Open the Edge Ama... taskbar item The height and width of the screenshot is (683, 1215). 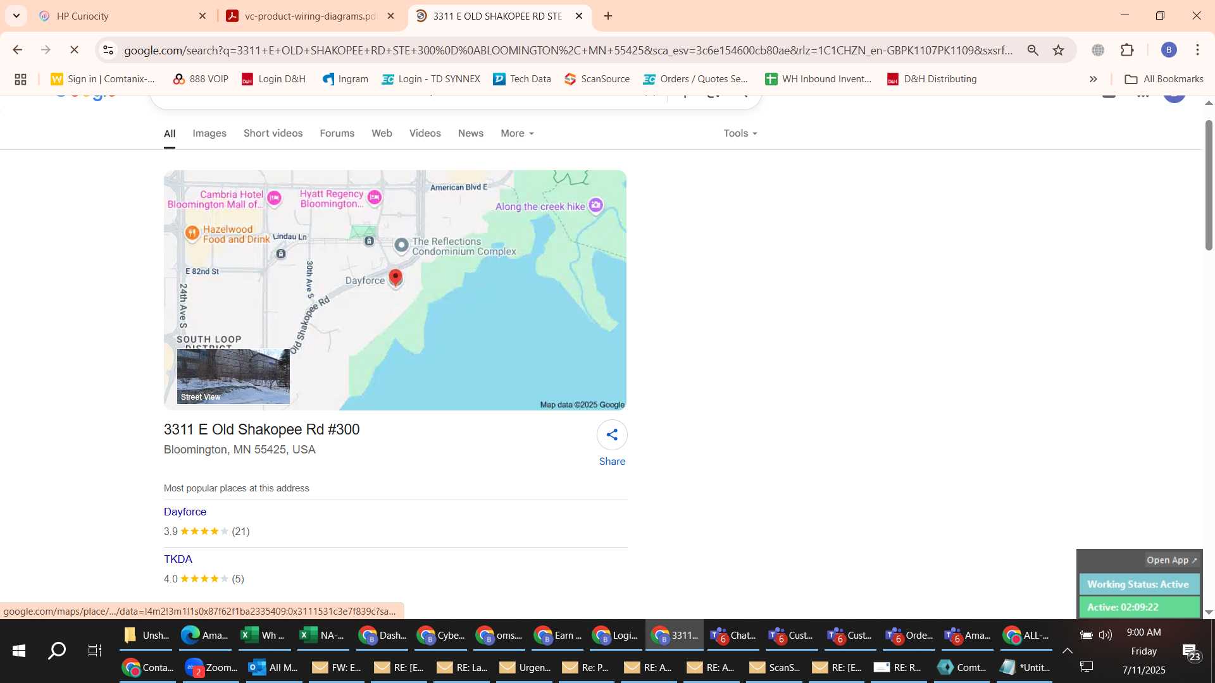(204, 636)
